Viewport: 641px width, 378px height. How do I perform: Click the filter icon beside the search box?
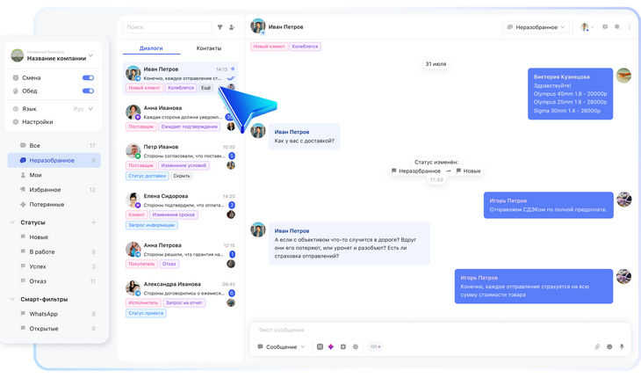click(220, 27)
